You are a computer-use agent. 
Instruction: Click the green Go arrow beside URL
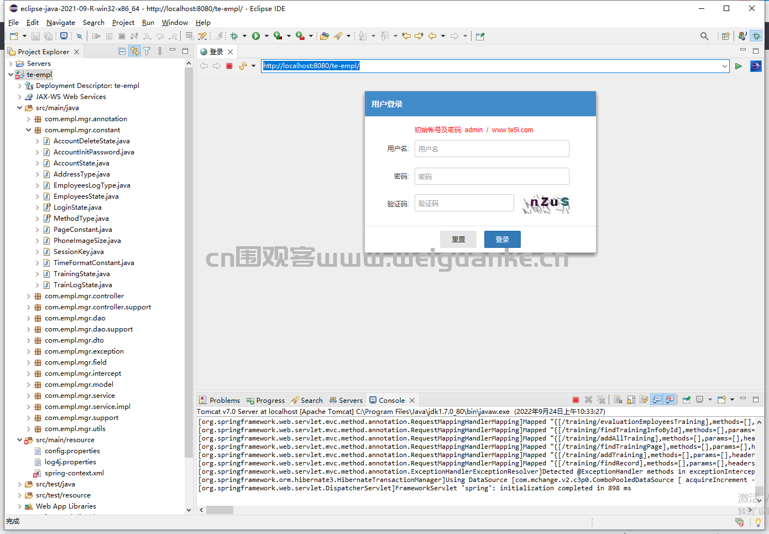[x=739, y=66]
